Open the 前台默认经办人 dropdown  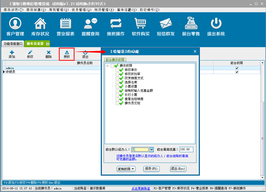[151, 150]
